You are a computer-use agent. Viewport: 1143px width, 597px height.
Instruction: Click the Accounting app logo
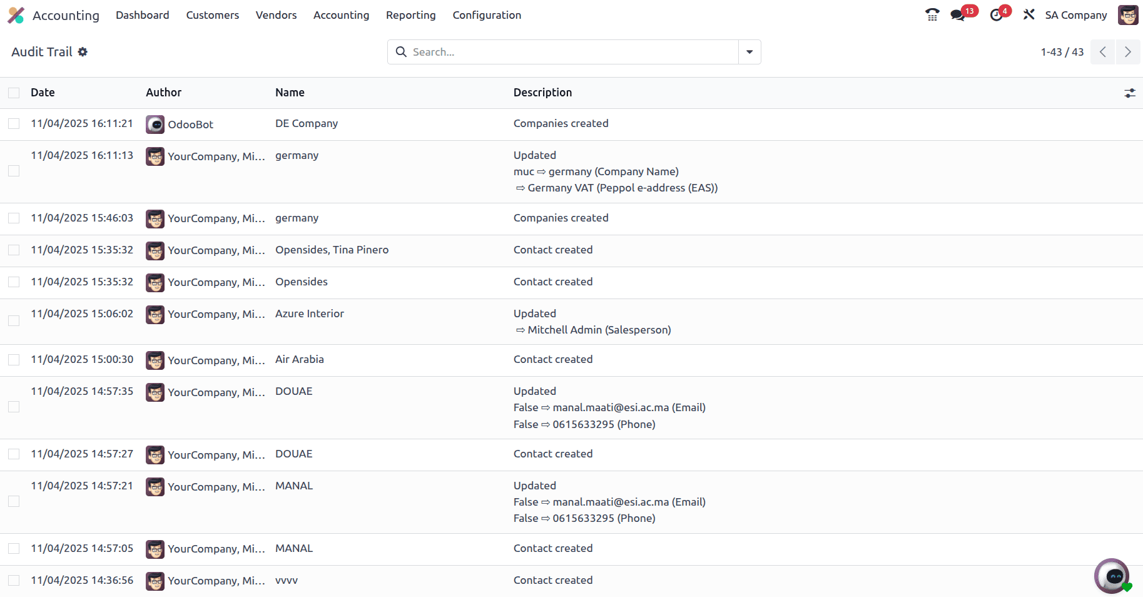pyautogui.click(x=16, y=15)
